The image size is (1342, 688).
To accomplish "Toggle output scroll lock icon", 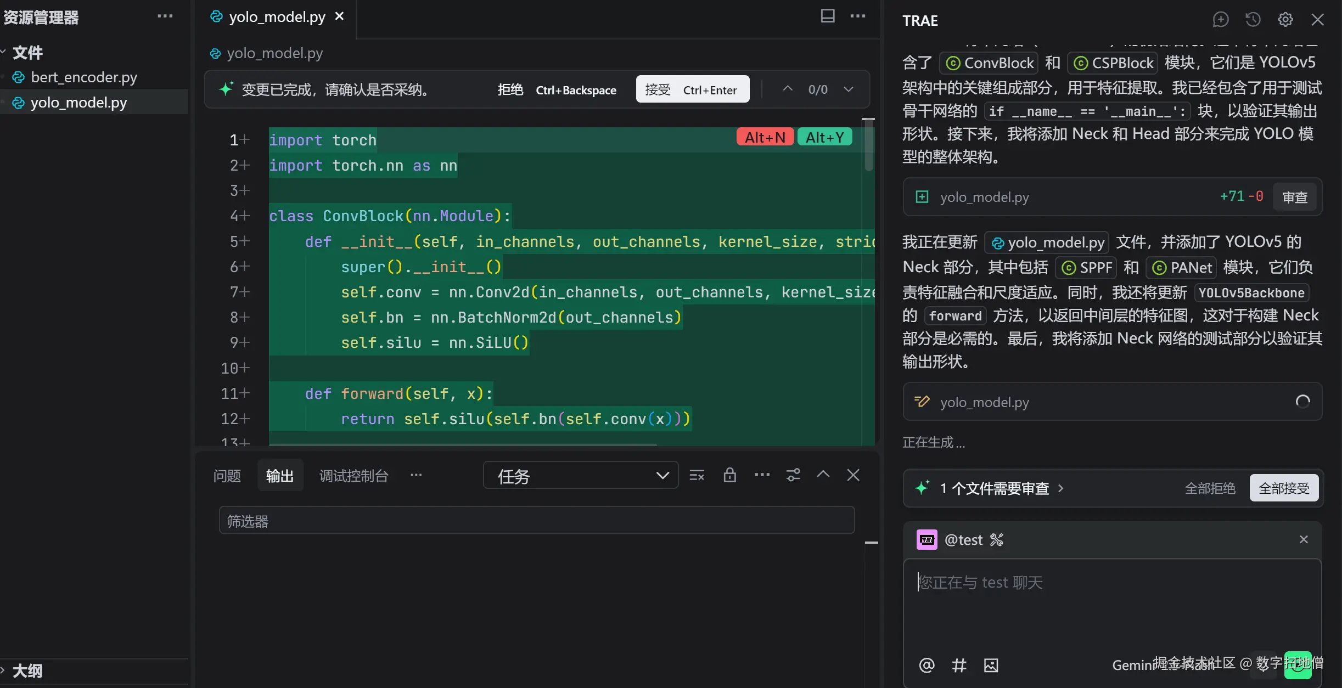I will click(x=729, y=475).
